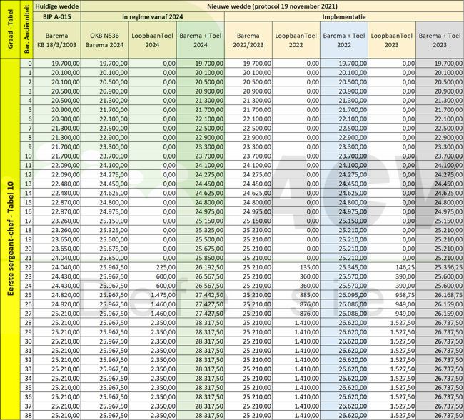Select 24.975,00 under Barema + Toel 2022
This screenshot has height=420, width=464.
[x=344, y=211]
